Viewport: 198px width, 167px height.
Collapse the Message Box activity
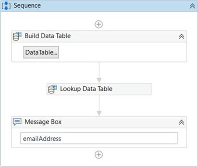point(181,122)
